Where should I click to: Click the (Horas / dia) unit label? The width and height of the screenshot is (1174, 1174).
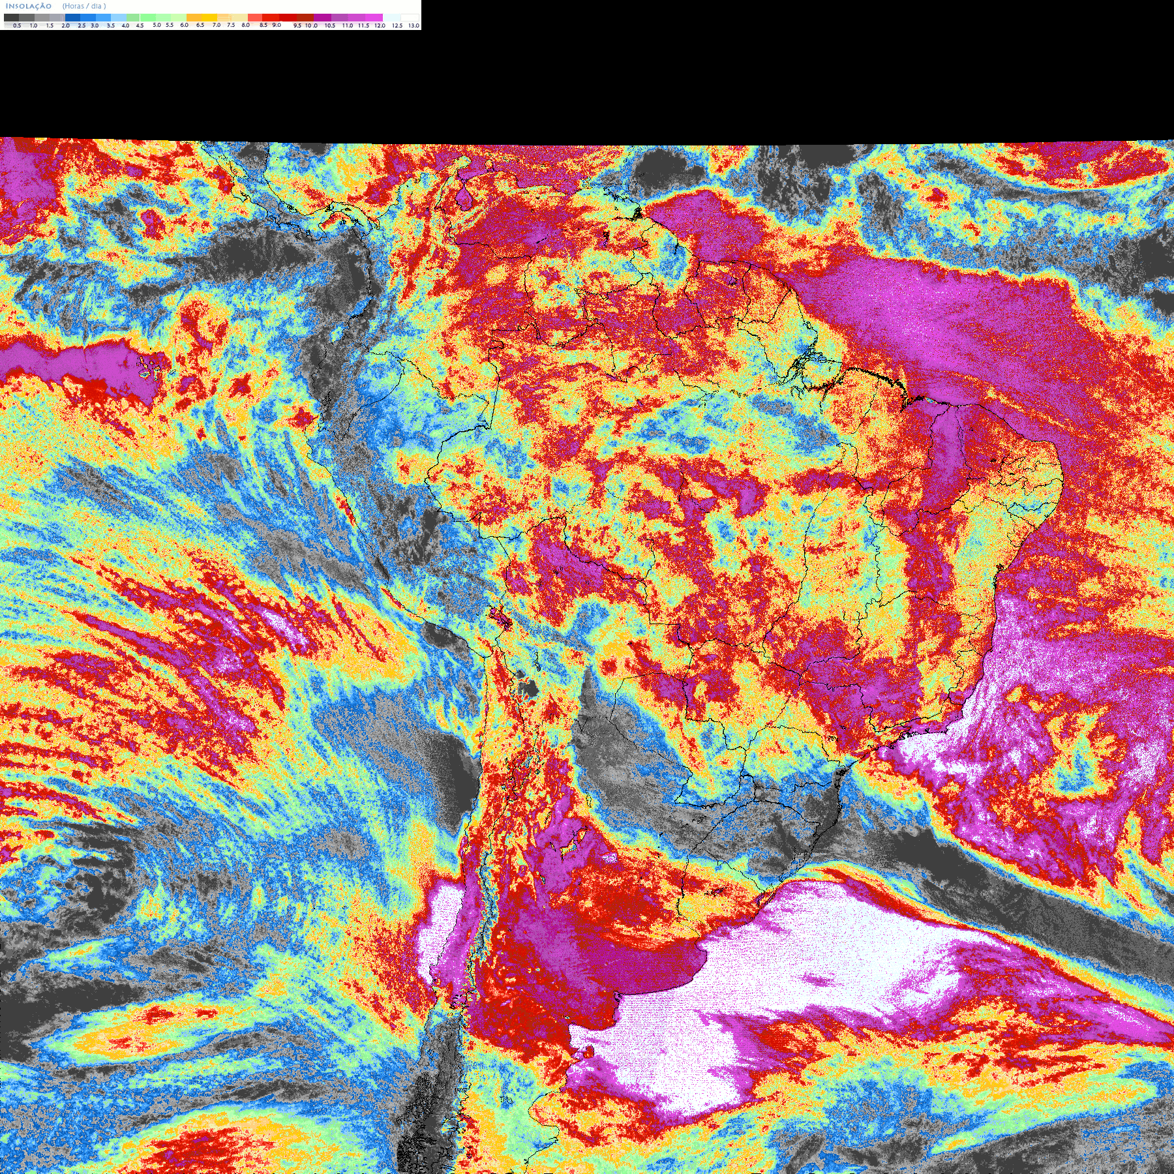point(84,6)
